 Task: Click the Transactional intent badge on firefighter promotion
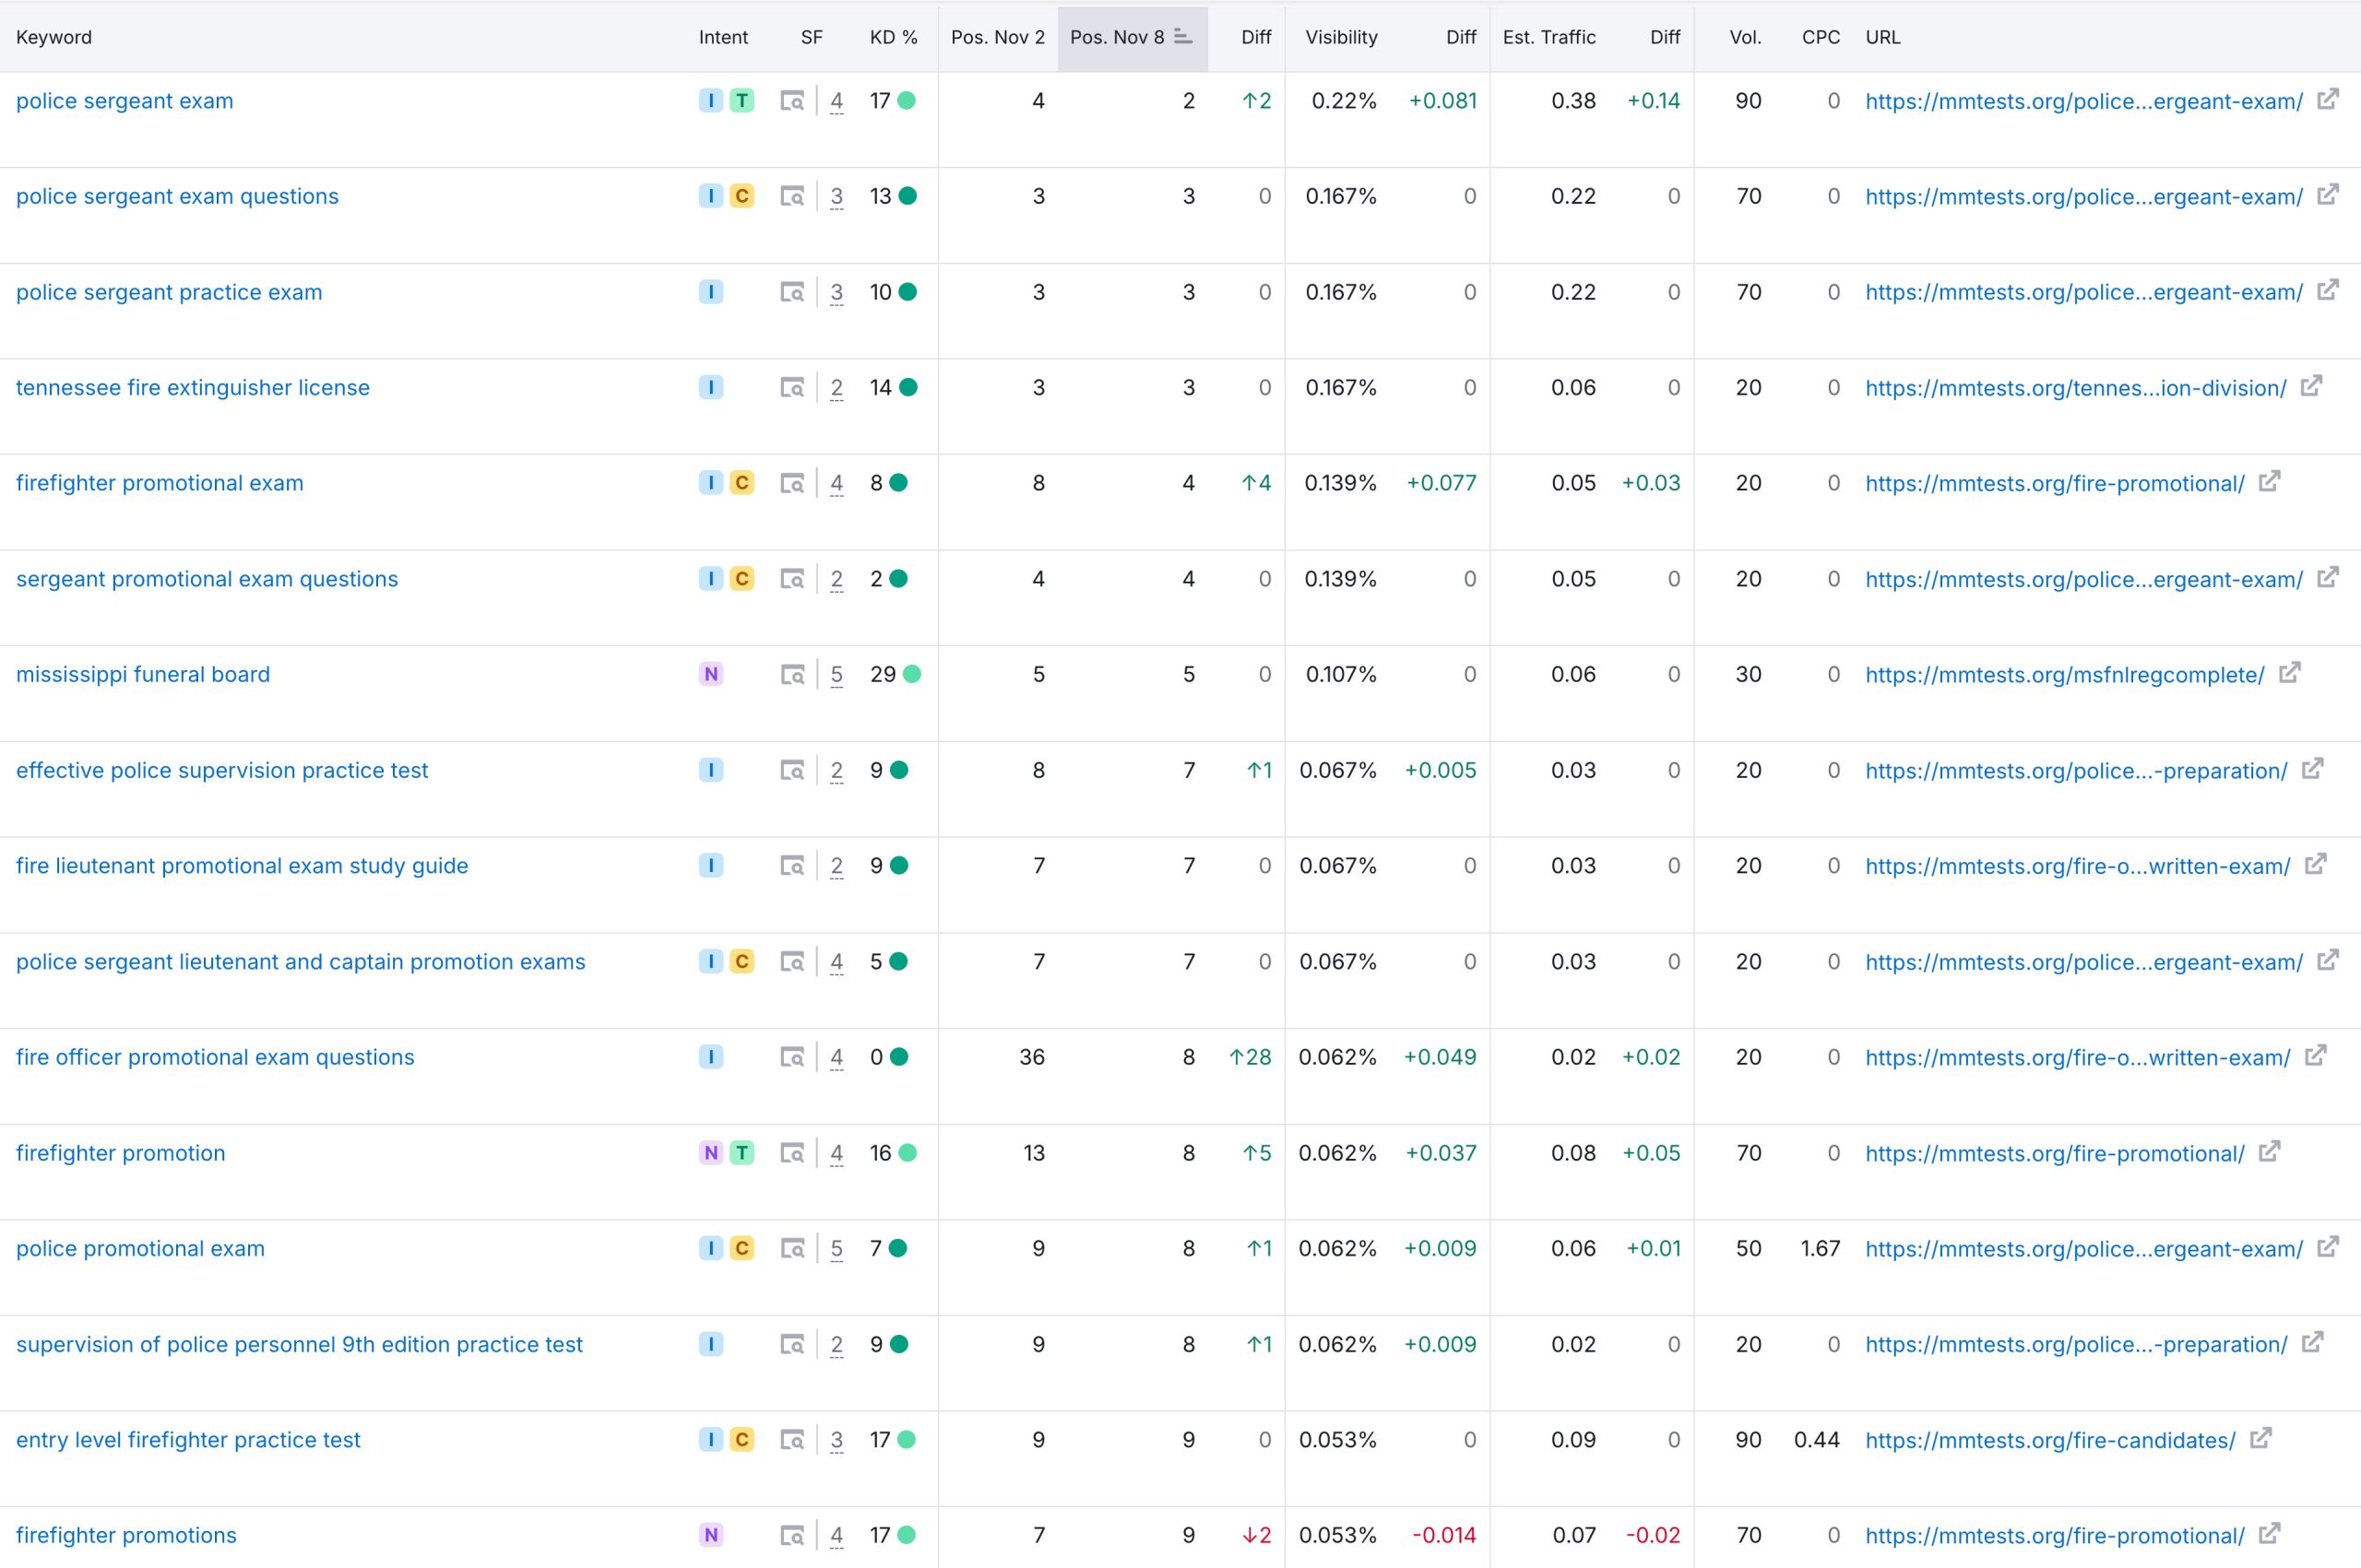click(741, 1152)
